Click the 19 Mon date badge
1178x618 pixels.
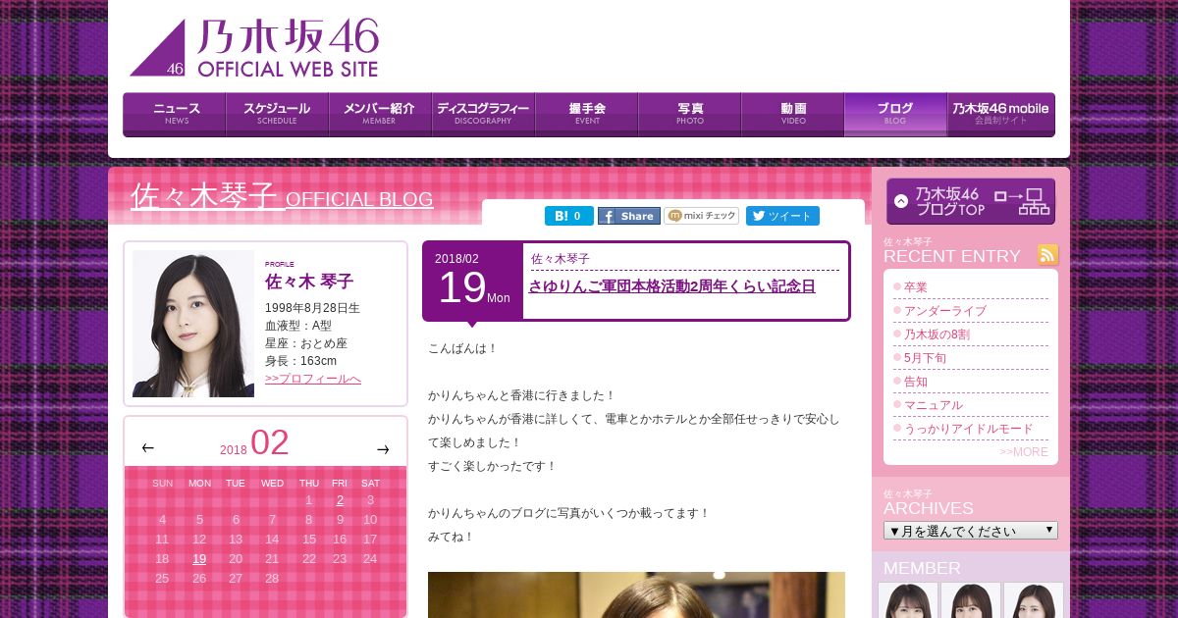pyautogui.click(x=473, y=282)
